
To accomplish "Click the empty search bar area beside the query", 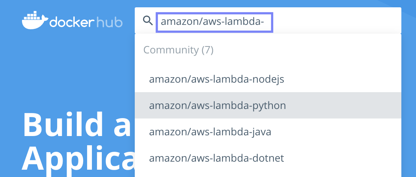I will 337,20.
